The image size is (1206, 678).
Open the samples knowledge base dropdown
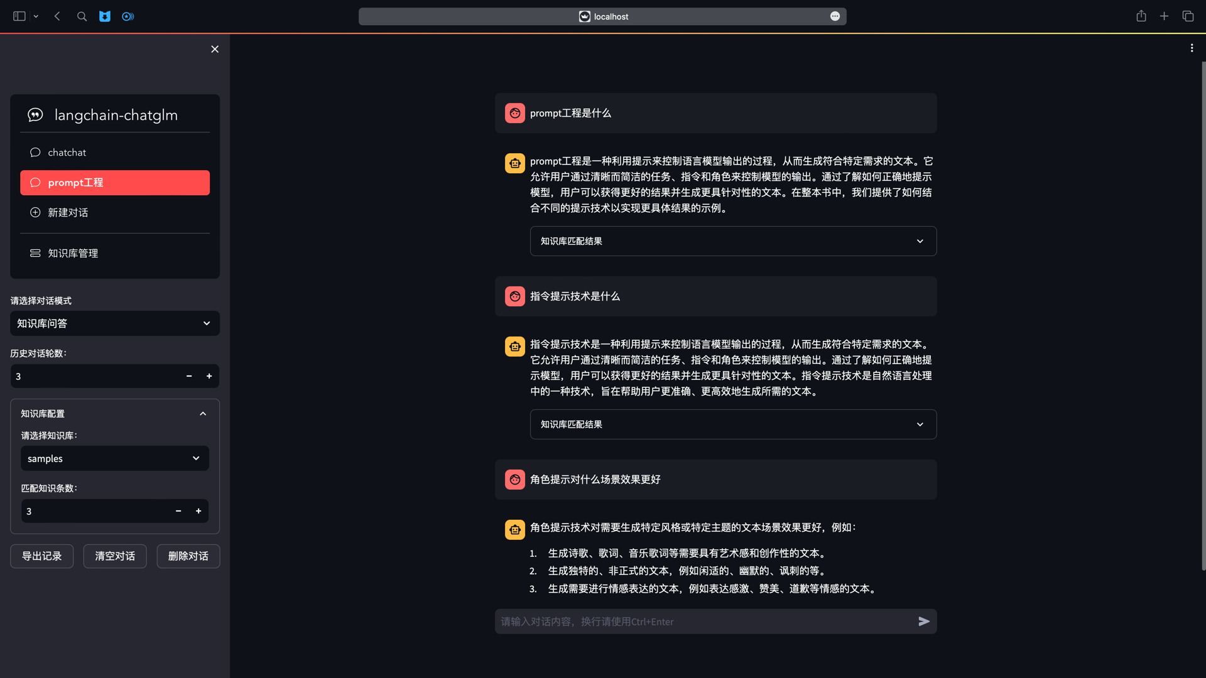(x=115, y=458)
